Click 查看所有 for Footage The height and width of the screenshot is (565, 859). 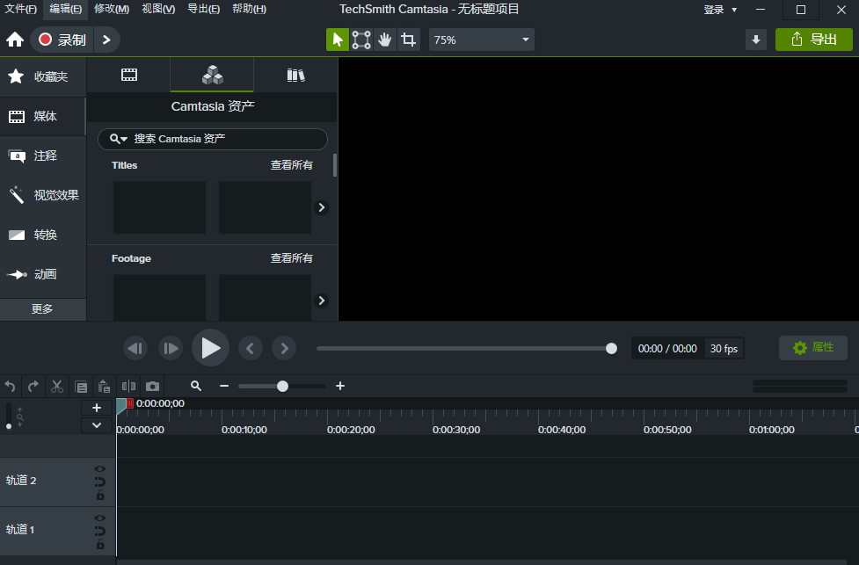click(291, 257)
